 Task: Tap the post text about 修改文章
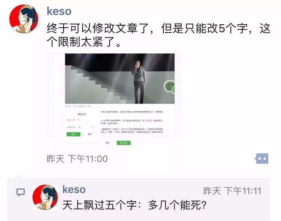coord(158,35)
